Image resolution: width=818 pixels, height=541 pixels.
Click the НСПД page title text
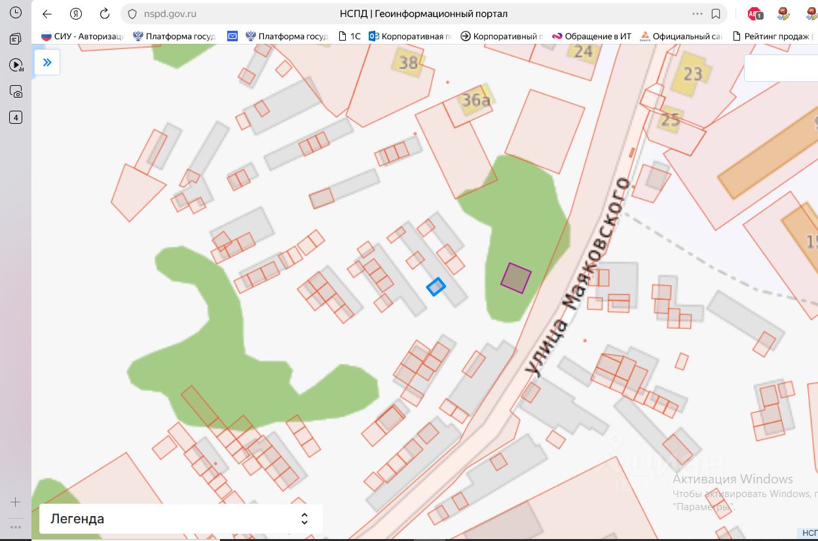click(424, 14)
